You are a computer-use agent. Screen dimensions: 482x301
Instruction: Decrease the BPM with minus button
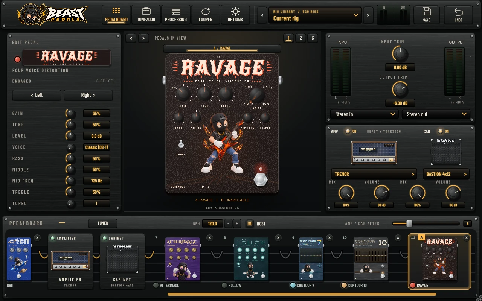(x=228, y=223)
